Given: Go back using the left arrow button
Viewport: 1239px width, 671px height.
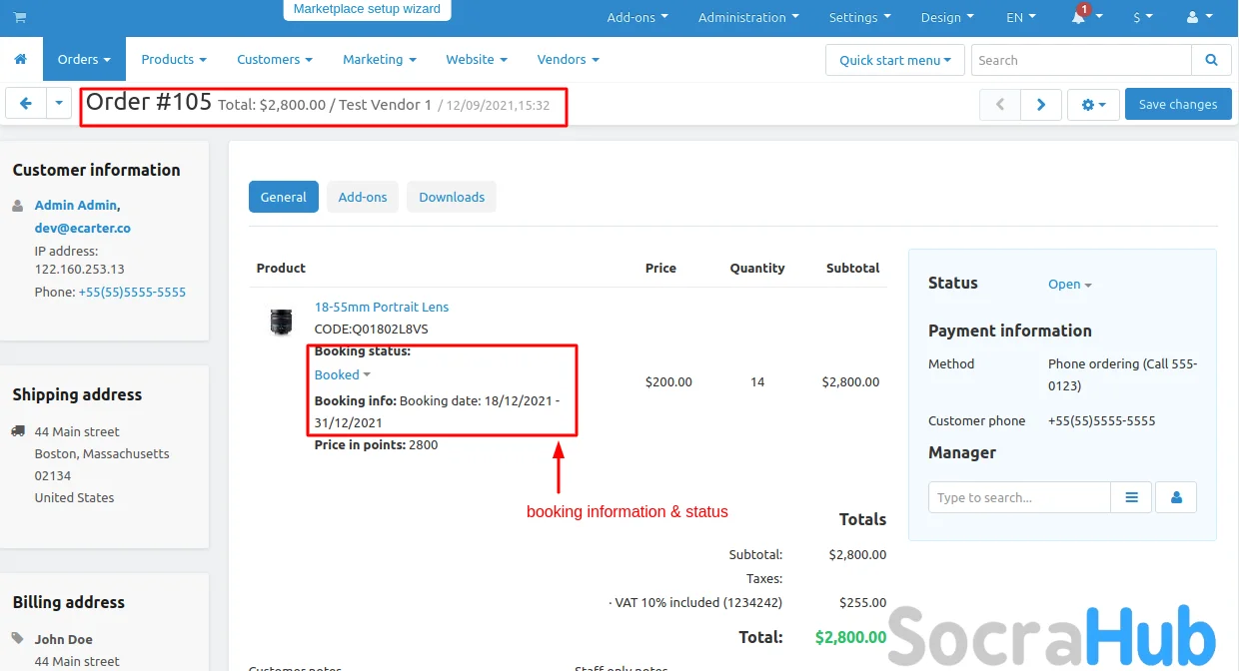Looking at the screenshot, I should pos(26,104).
